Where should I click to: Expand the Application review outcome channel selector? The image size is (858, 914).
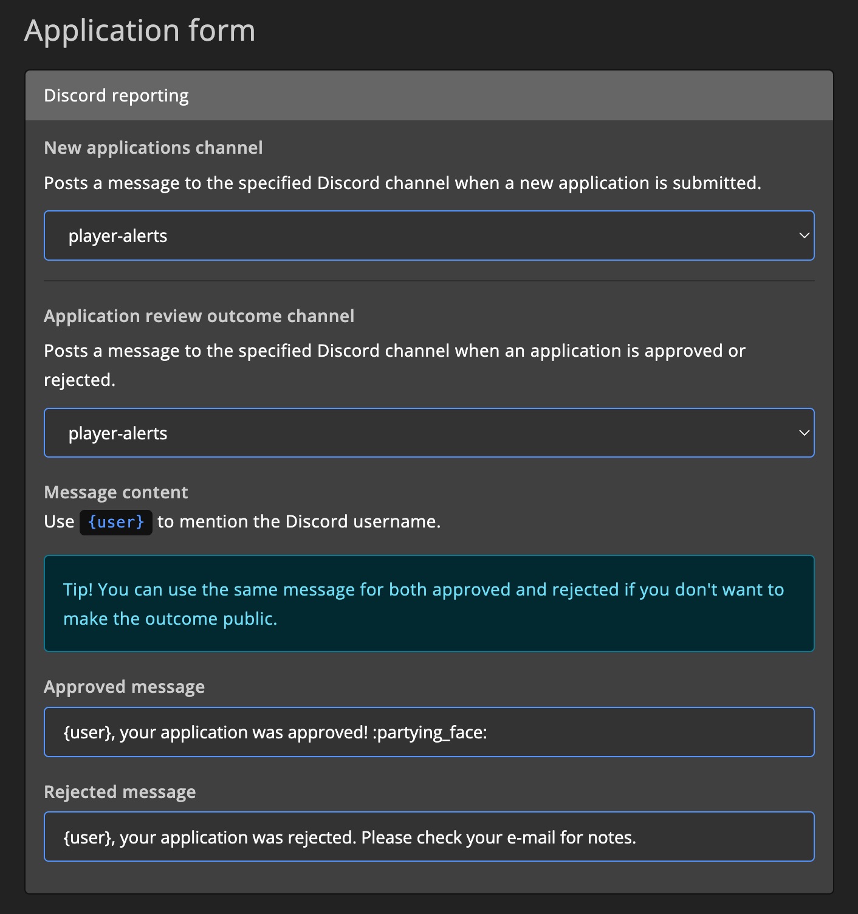428,432
